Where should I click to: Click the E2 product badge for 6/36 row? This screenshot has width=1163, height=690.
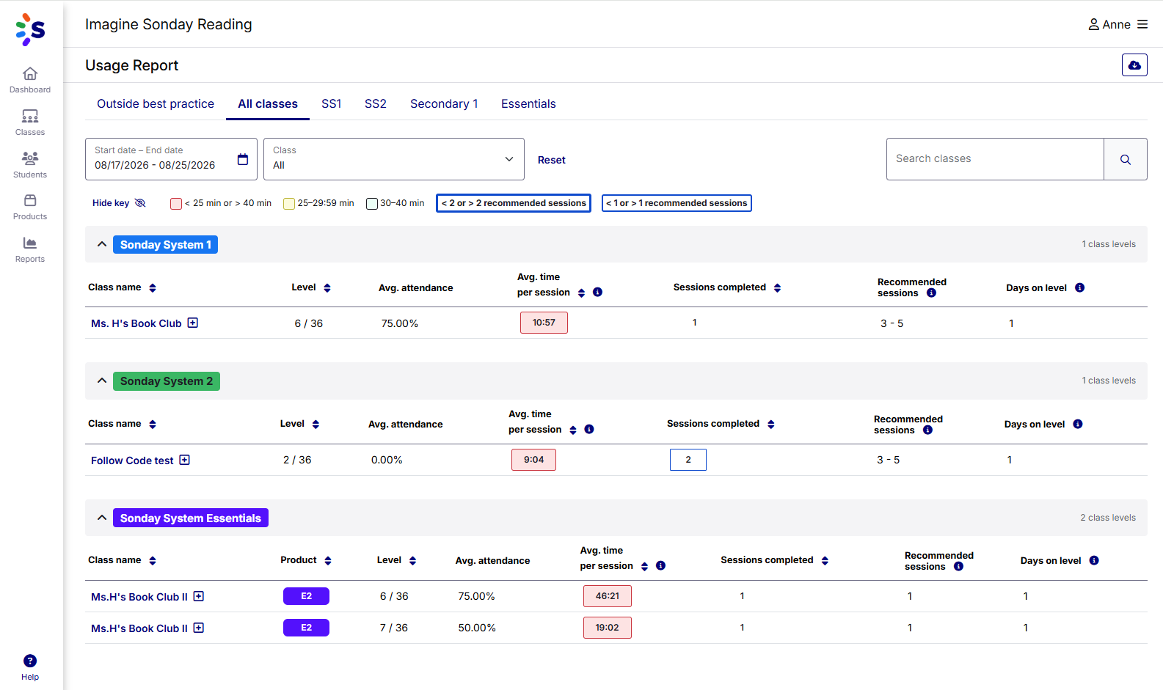point(306,596)
